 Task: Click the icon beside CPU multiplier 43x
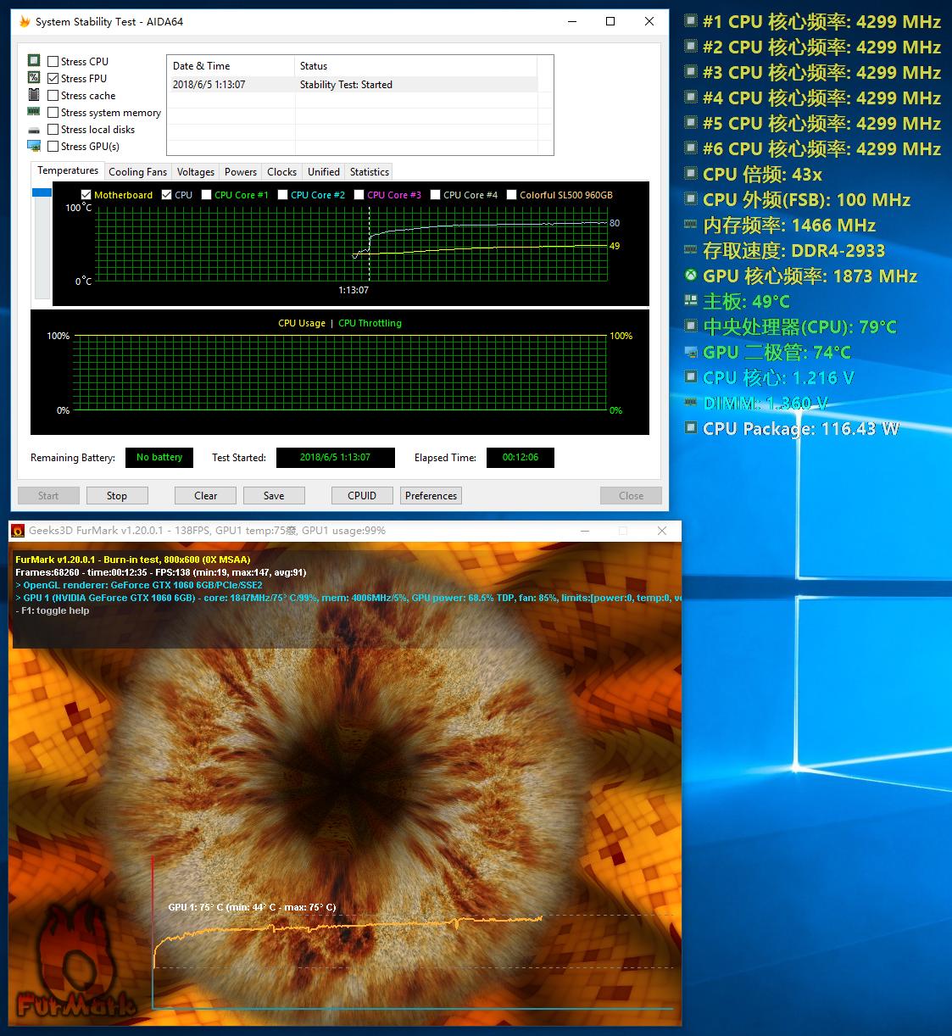click(691, 174)
